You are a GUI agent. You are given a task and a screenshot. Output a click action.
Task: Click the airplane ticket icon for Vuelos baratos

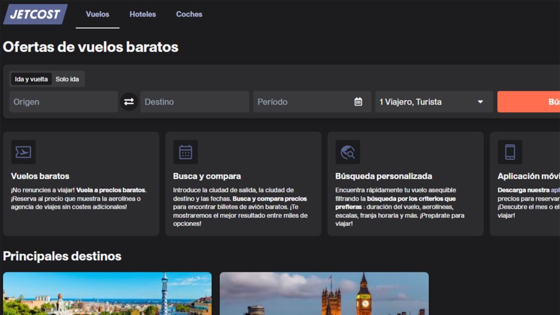(23, 152)
